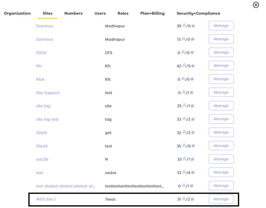266x208 pixels.
Task: Dismiss the dialog with the close button
Action: click(x=256, y=5)
